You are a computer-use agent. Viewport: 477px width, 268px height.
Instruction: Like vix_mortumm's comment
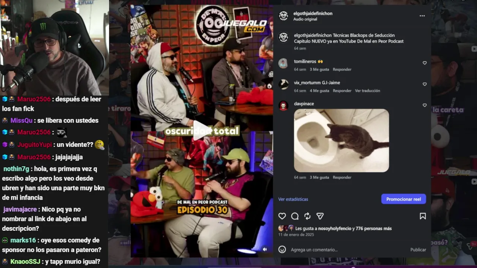[x=424, y=84]
